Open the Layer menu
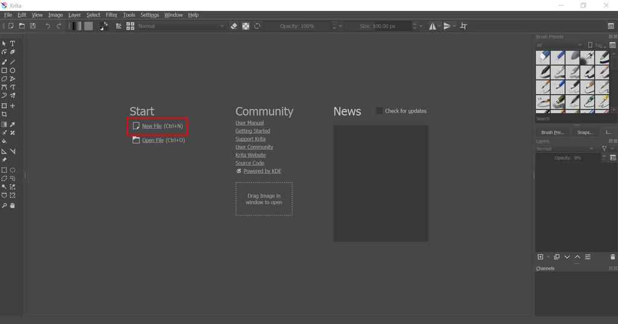This screenshot has width=618, height=324. (74, 15)
